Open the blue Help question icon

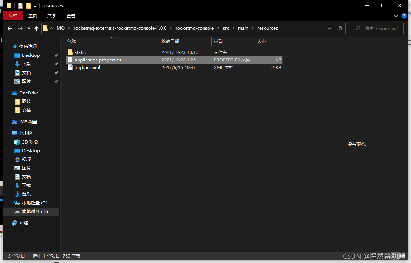404,16
